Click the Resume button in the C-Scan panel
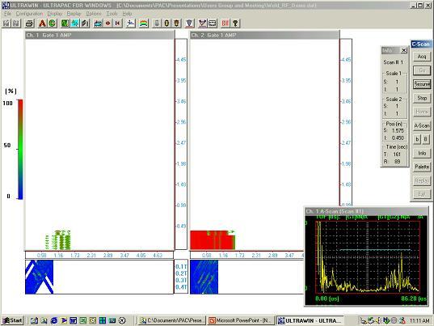434x326 pixels. pos(422,84)
